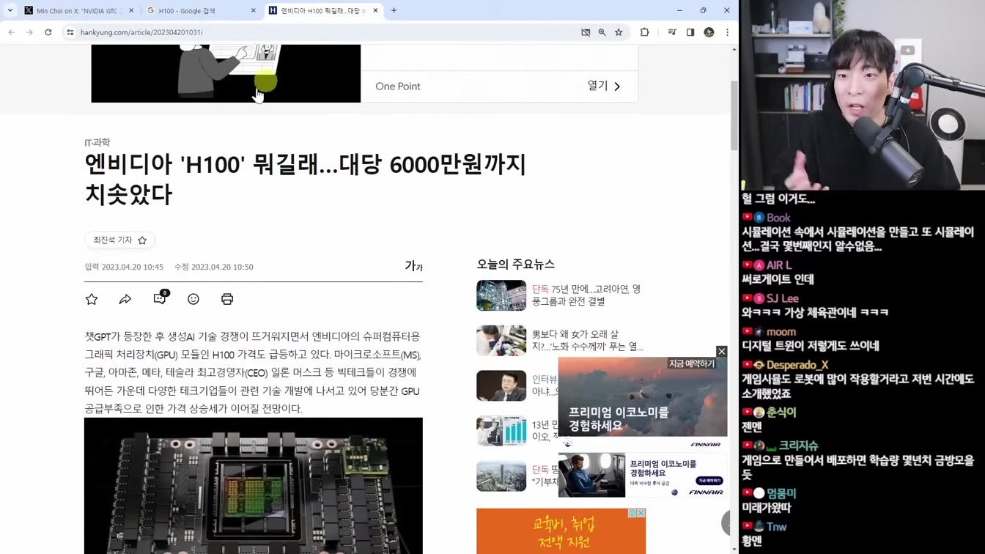Print the article using the printer icon

(227, 299)
